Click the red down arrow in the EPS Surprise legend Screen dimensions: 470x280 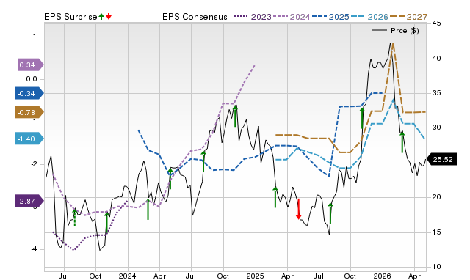(109, 16)
